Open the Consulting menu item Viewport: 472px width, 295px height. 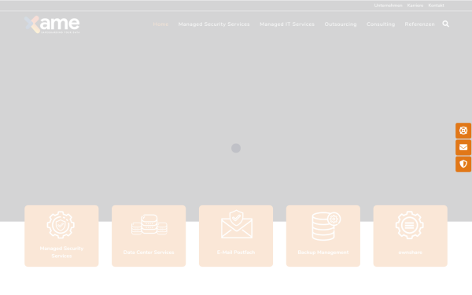[381, 24]
